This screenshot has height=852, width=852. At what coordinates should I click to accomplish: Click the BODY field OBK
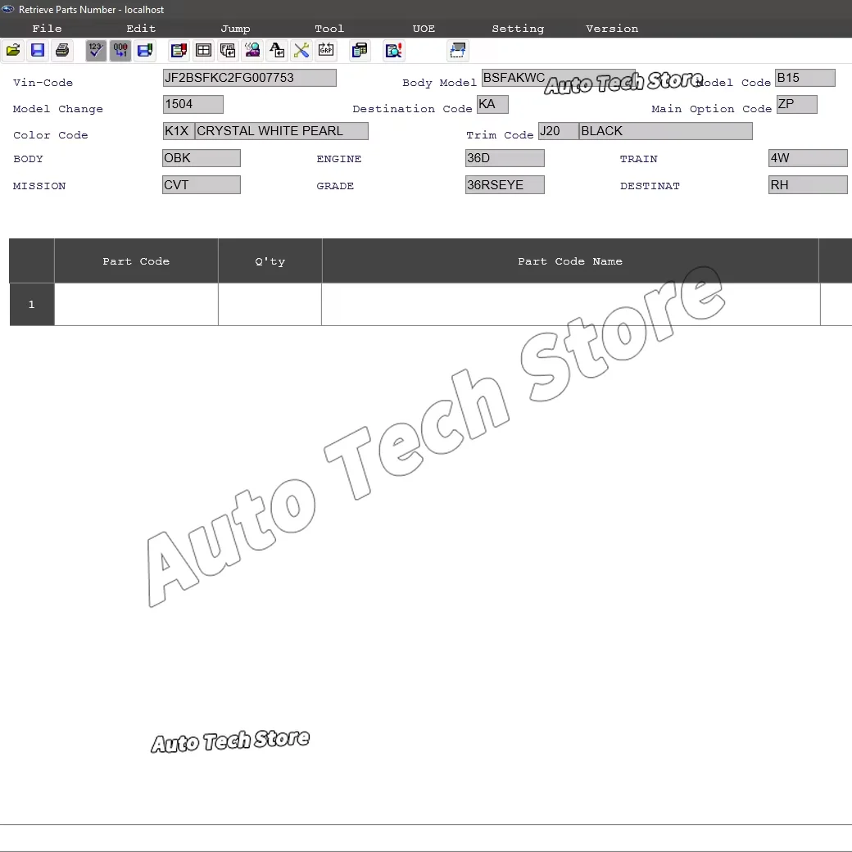(202, 158)
